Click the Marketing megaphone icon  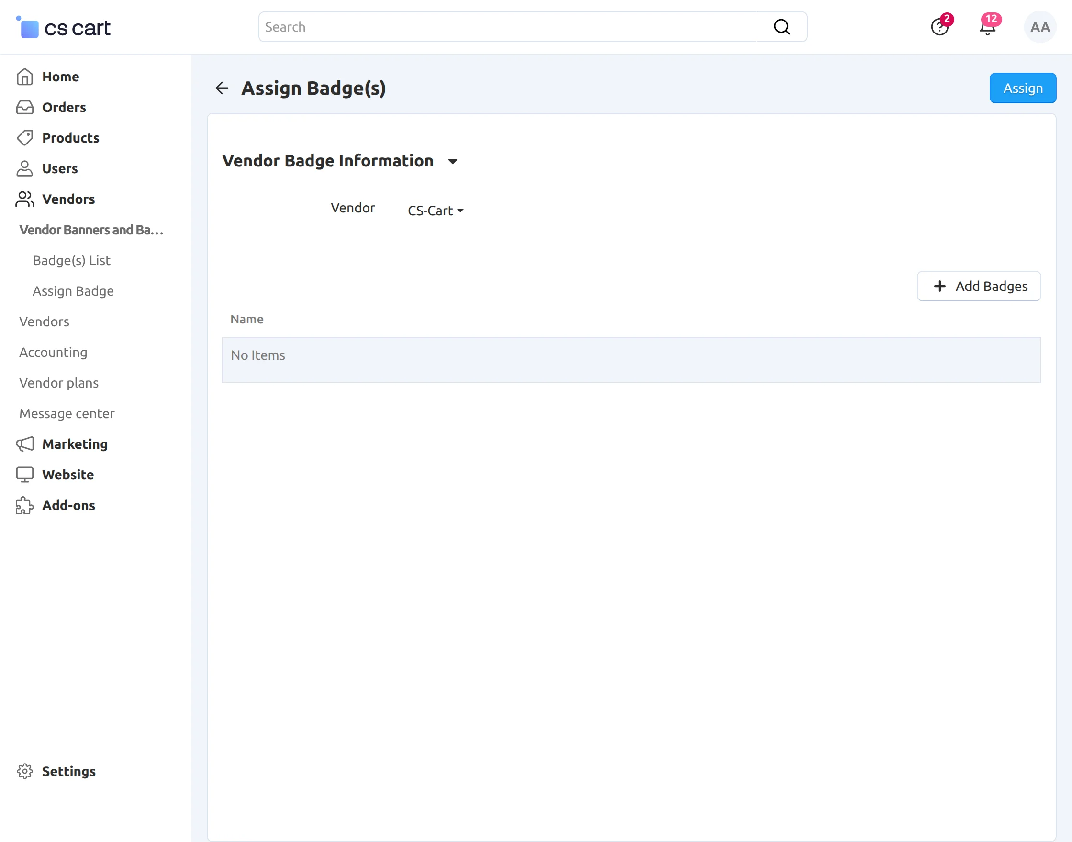[x=25, y=444]
